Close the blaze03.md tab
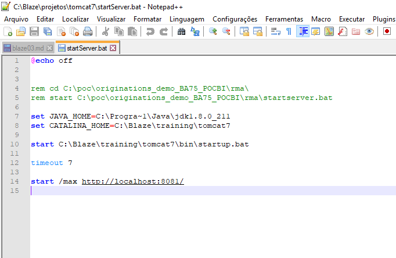The width and height of the screenshot is (396, 258). point(50,48)
